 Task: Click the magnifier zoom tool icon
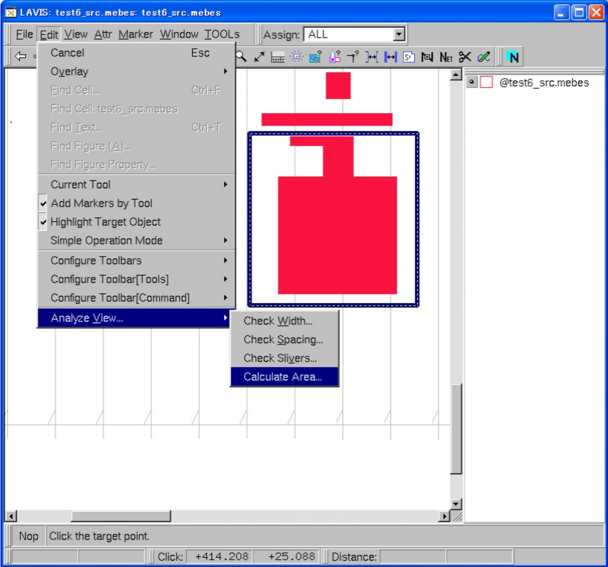[x=241, y=57]
